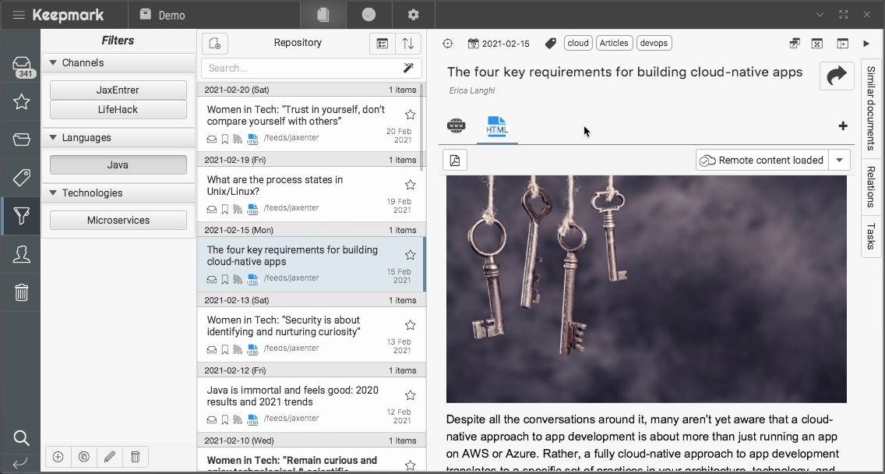Click the magic wand icon in search box

[408, 69]
